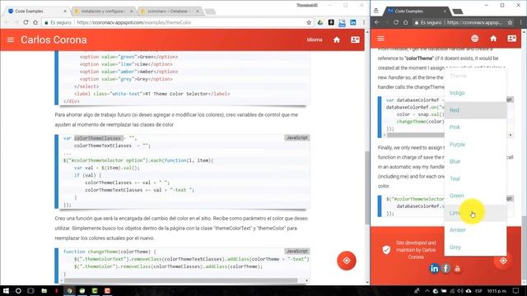Open Windows Start menu
Image resolution: width=527 pixels, height=296 pixels.
[6, 290]
